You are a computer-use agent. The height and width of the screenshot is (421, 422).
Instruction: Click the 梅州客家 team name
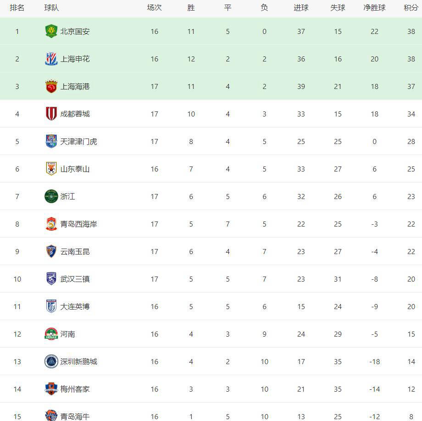[x=75, y=389]
